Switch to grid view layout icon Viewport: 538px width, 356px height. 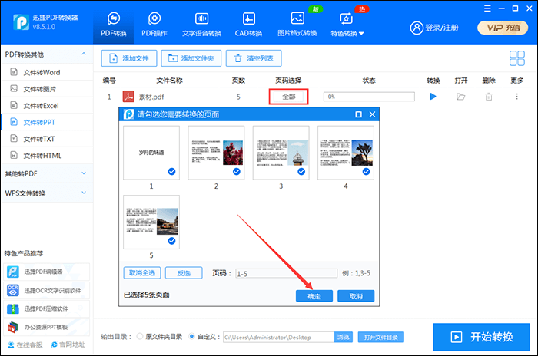[516, 58]
